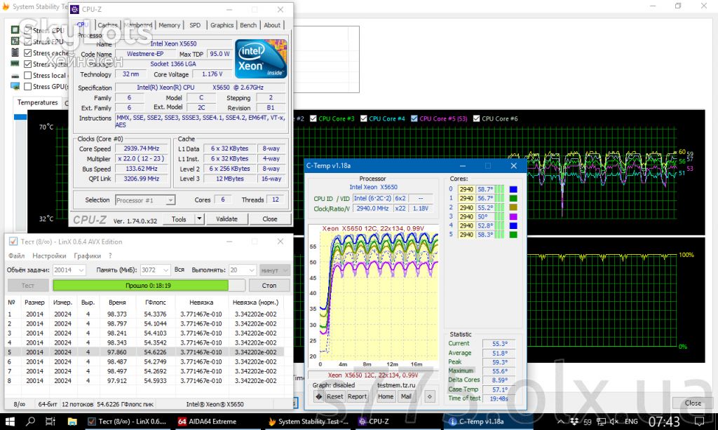Click the Intel Xeon inside logo in CPU-Z

click(x=261, y=59)
